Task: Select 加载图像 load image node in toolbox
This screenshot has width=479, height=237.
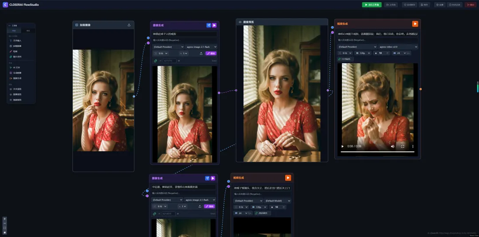Action: 21,46
